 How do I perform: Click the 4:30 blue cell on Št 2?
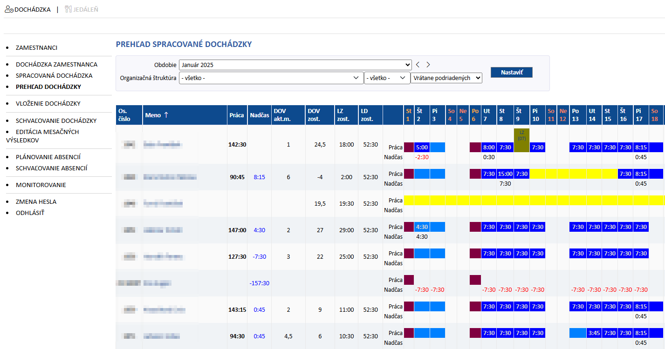(422, 227)
